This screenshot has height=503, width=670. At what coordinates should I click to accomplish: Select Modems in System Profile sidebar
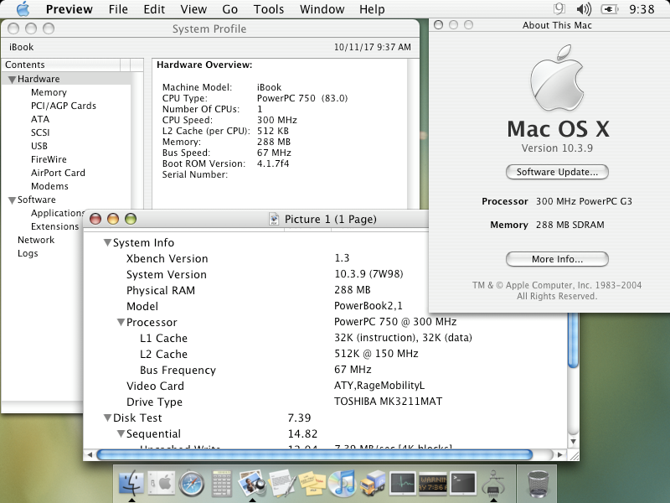tap(49, 186)
